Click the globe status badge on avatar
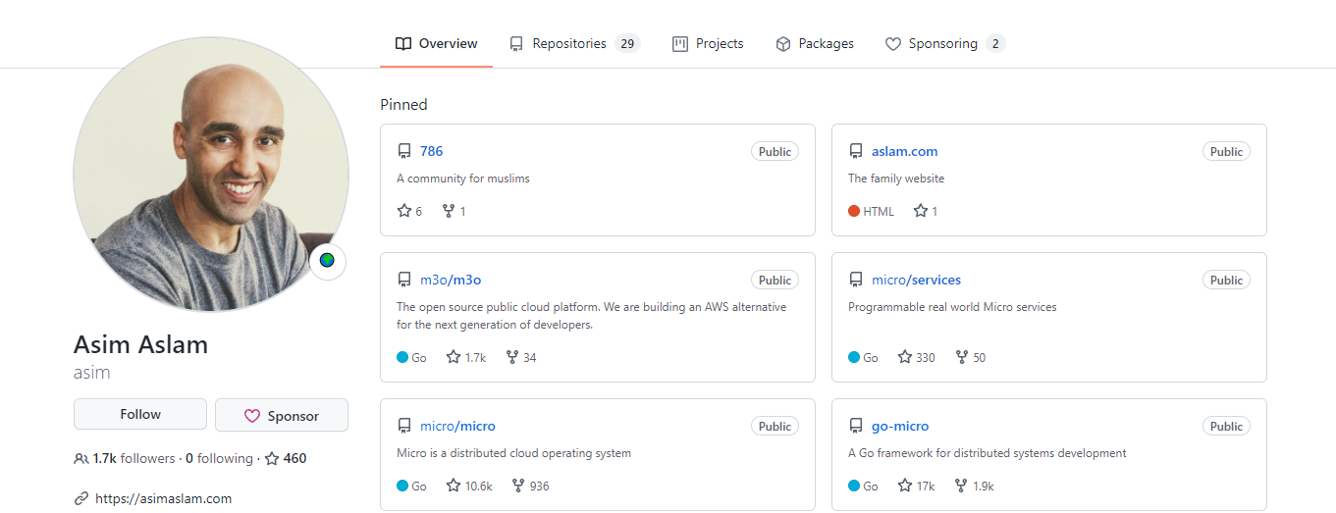 pos(328,261)
